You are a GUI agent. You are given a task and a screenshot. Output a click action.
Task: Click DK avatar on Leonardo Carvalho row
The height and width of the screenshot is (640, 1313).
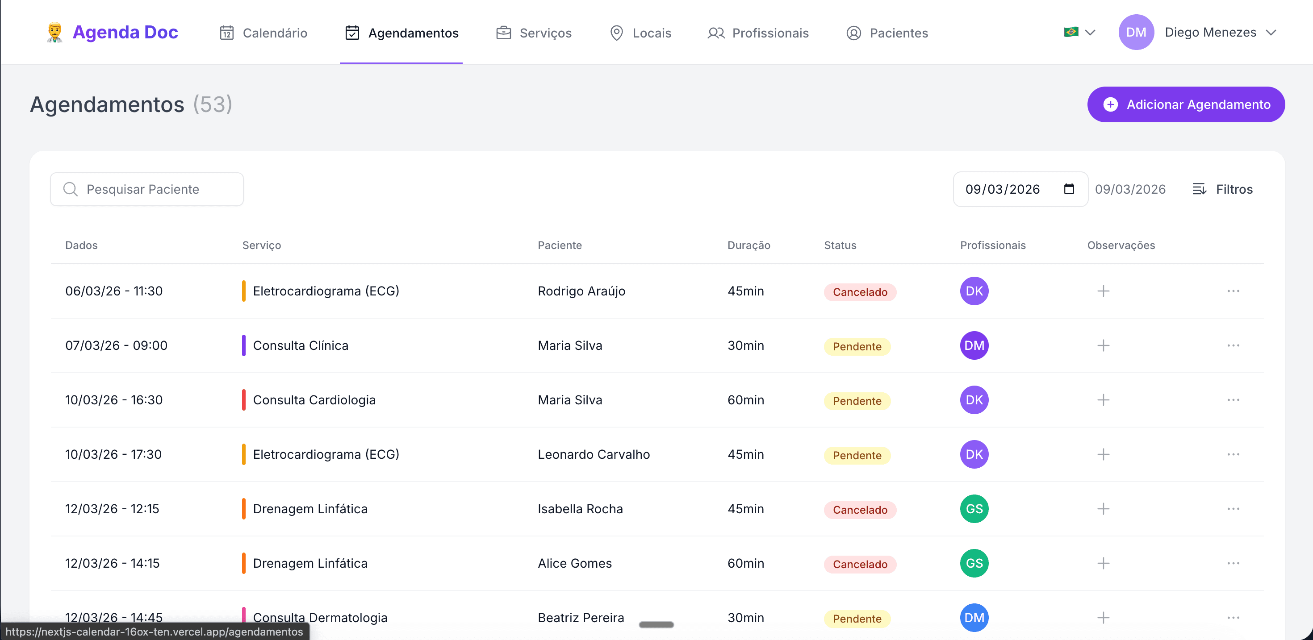coord(974,454)
